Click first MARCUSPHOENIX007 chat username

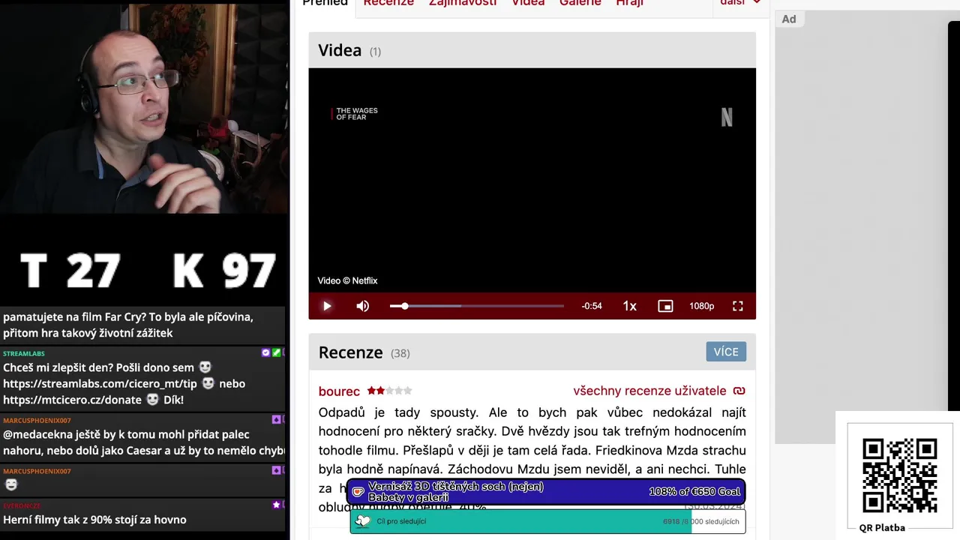pyautogui.click(x=37, y=420)
